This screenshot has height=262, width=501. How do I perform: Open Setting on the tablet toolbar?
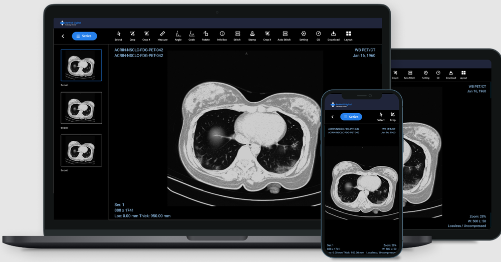tap(425, 75)
